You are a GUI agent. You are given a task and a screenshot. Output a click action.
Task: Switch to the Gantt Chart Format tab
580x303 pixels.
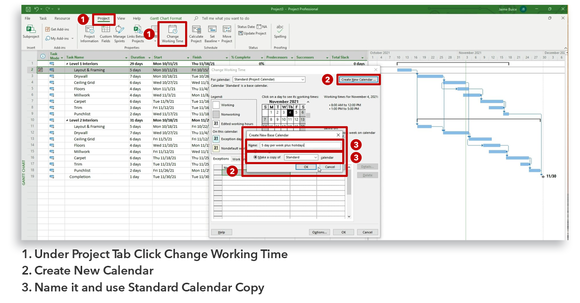pos(166,18)
